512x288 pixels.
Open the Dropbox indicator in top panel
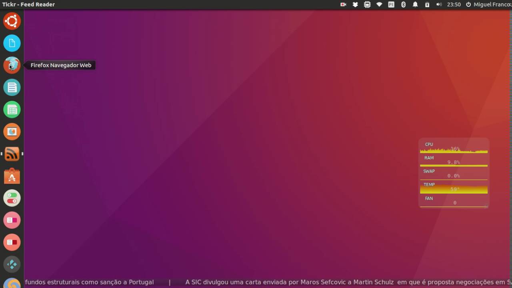click(355, 4)
